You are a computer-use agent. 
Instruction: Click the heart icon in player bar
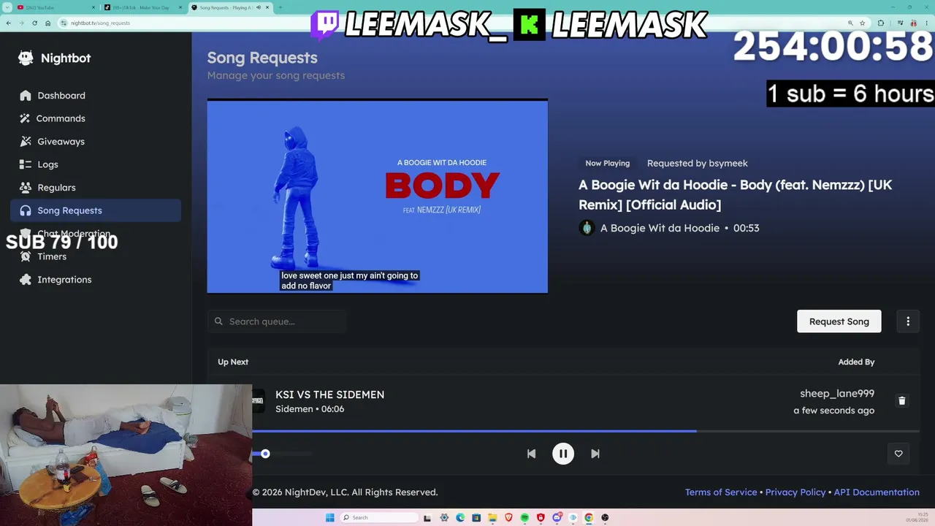tap(898, 454)
